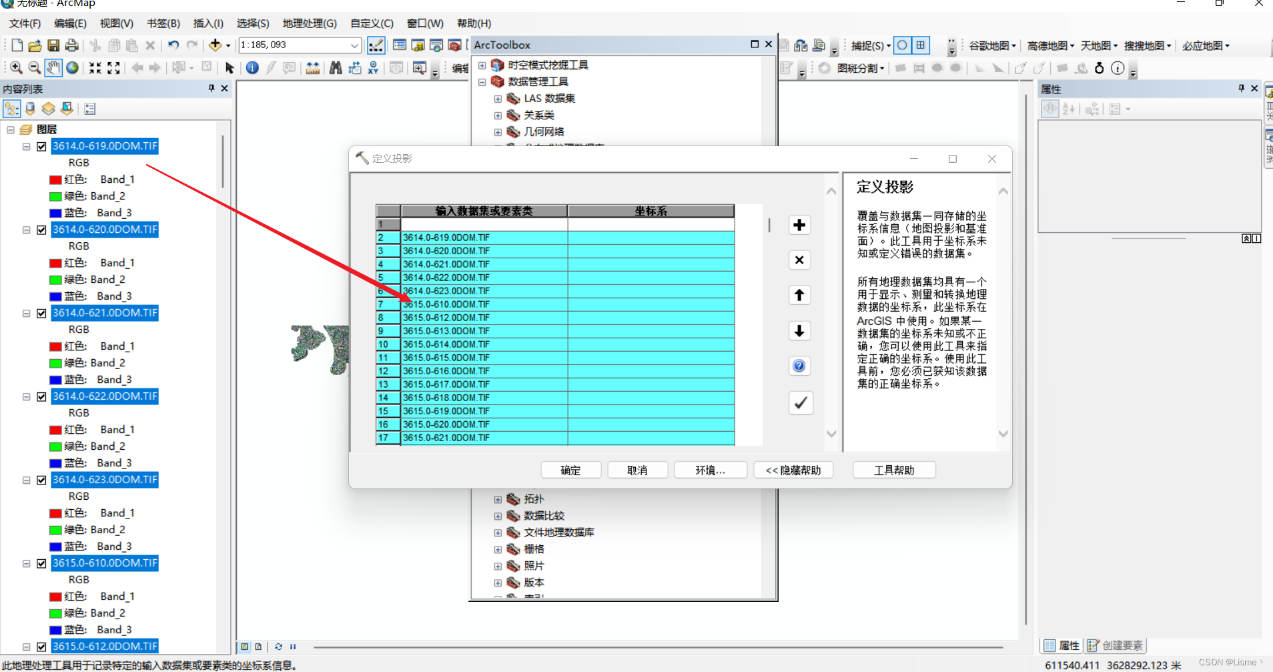Image resolution: width=1273 pixels, height=672 pixels.
Task: Switch to List By Selection view
Action: (x=67, y=109)
